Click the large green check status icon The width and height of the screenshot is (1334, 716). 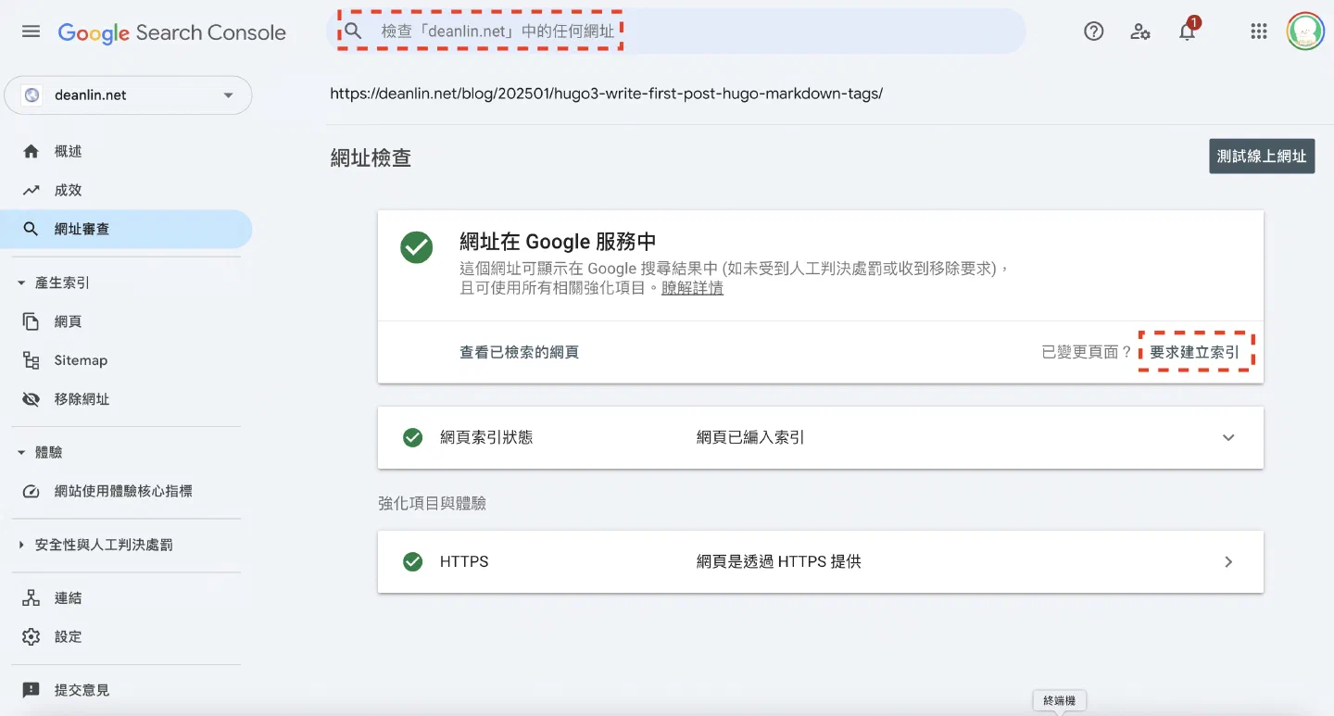(417, 247)
